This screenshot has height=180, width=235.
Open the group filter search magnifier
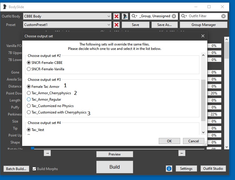pos(135,16)
